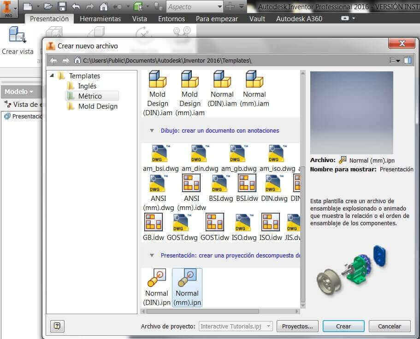
Task: Choose the Normal (DIN).iam assembly template
Action: pos(222,88)
